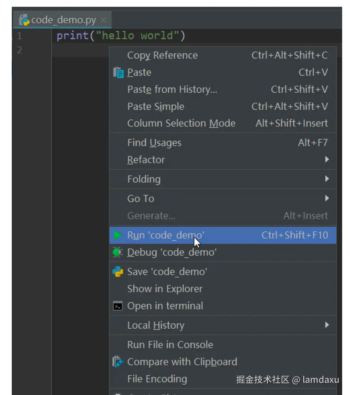Expand the Go To submenu arrow
The width and height of the screenshot is (350, 395).
tap(327, 198)
